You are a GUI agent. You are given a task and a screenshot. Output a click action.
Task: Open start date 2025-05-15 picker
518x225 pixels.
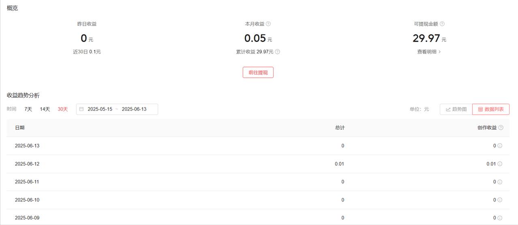point(100,109)
